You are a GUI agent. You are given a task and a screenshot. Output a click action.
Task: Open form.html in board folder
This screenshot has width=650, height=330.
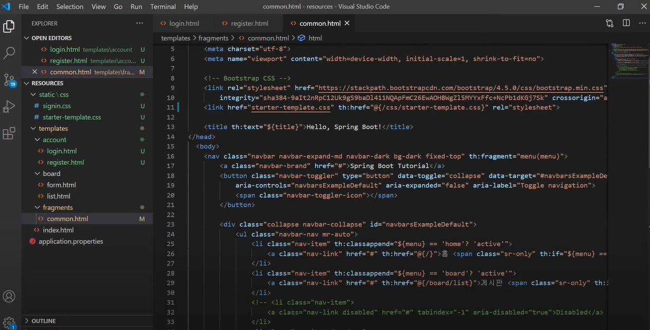click(x=61, y=185)
